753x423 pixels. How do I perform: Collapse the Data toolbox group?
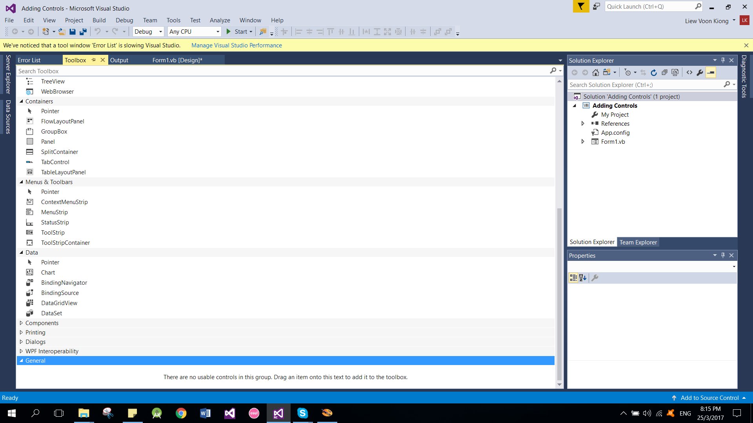[22, 252]
